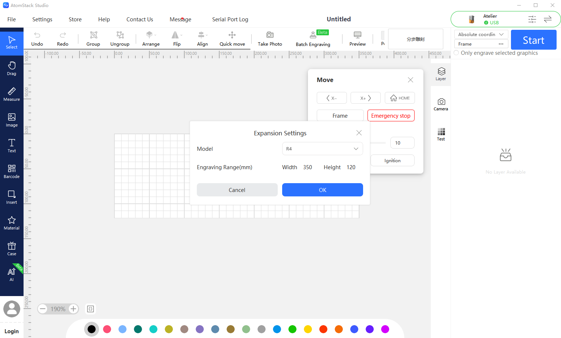
Task: Close the Expansion Settings dialog
Action: pyautogui.click(x=359, y=133)
